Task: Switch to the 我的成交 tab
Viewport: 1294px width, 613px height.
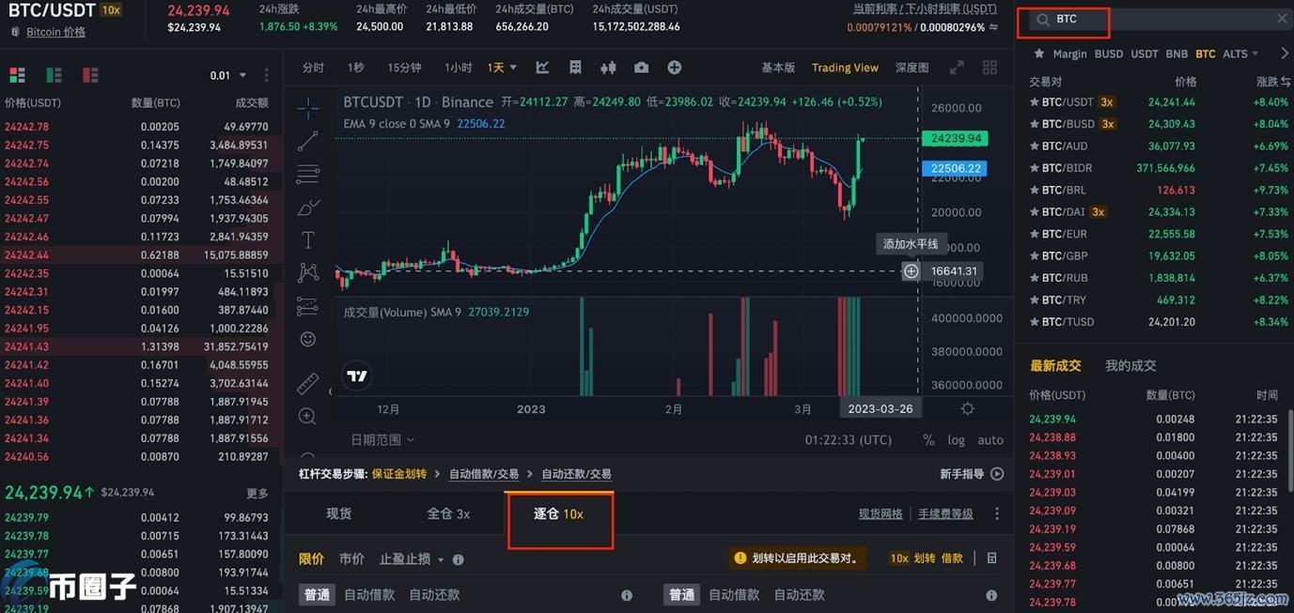Action: pyautogui.click(x=1130, y=365)
